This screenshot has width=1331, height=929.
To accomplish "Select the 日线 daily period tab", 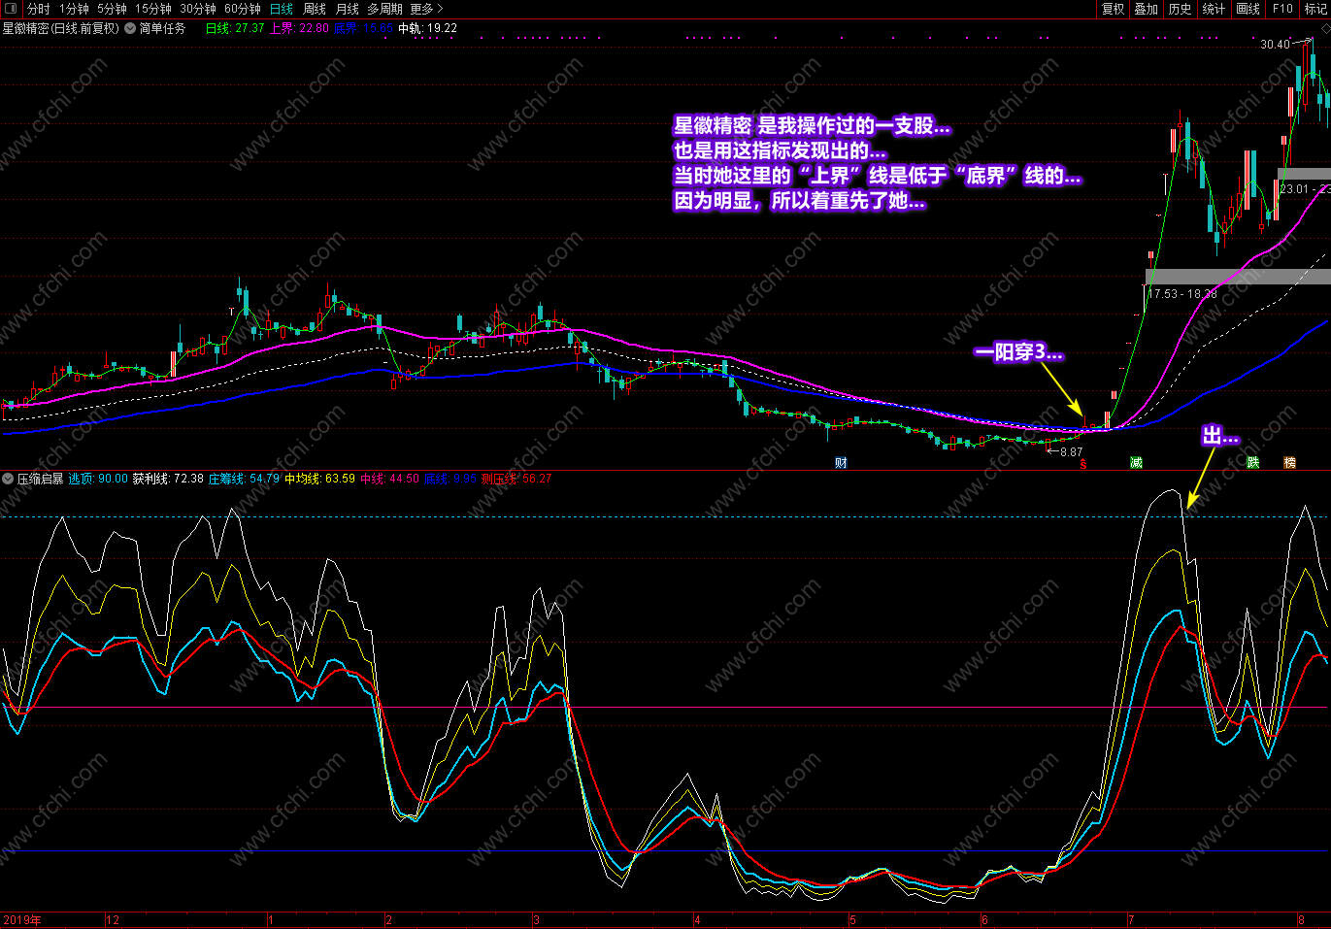I will tap(282, 9).
